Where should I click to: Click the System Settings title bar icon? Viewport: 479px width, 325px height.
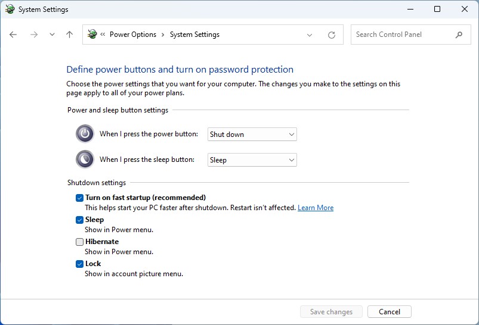(10, 9)
